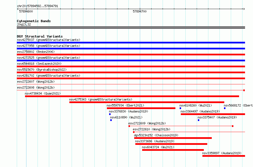253x167 pixels.
Task: Click nsv6108260 (Wu2021) label
Action: pyautogui.click(x=196, y=105)
